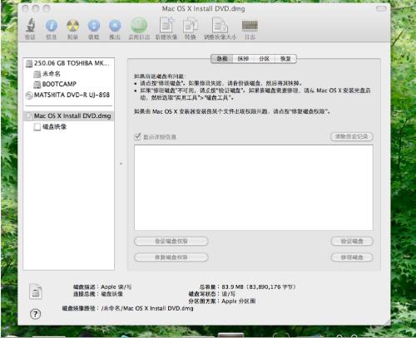Select the BOOTCAMP volume

[69, 84]
